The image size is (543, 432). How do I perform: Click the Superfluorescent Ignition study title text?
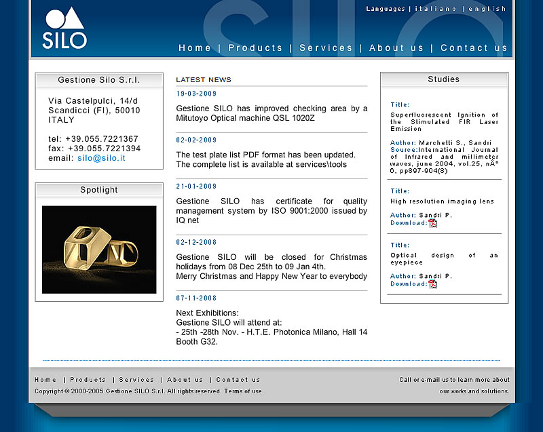[x=445, y=122]
